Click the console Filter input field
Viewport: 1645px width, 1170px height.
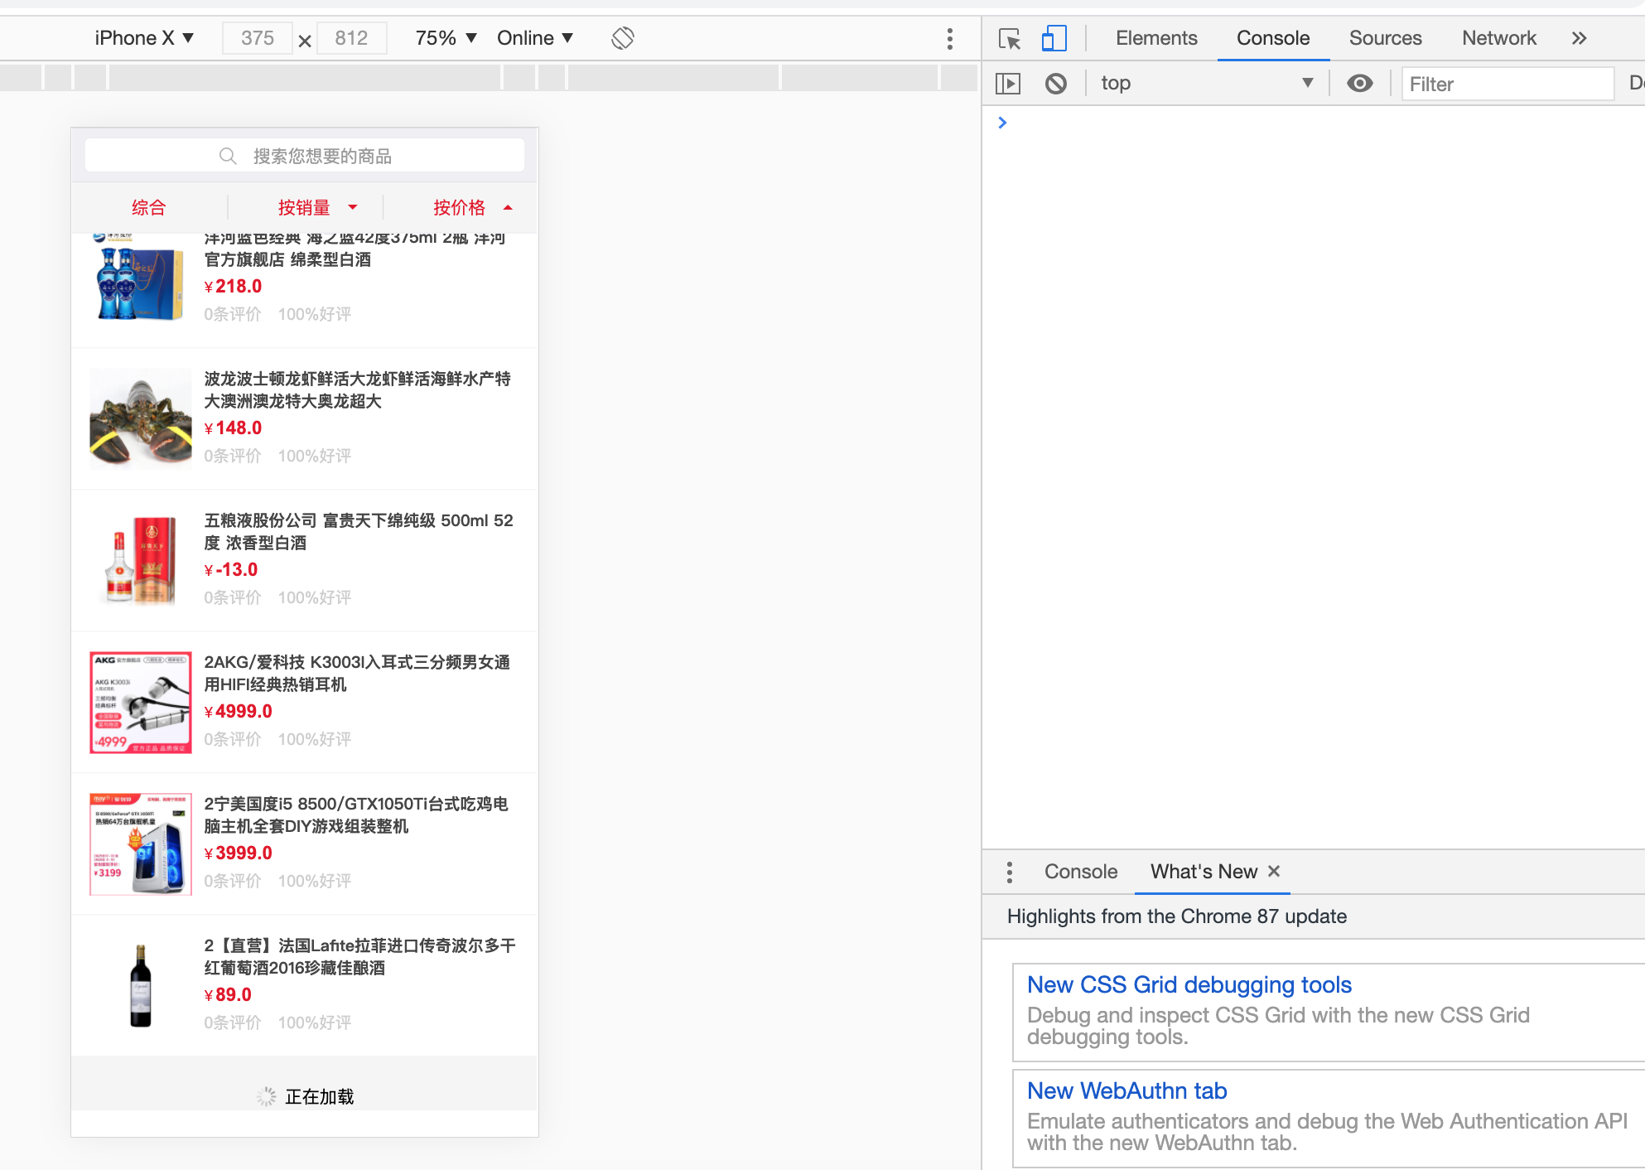pos(1508,84)
